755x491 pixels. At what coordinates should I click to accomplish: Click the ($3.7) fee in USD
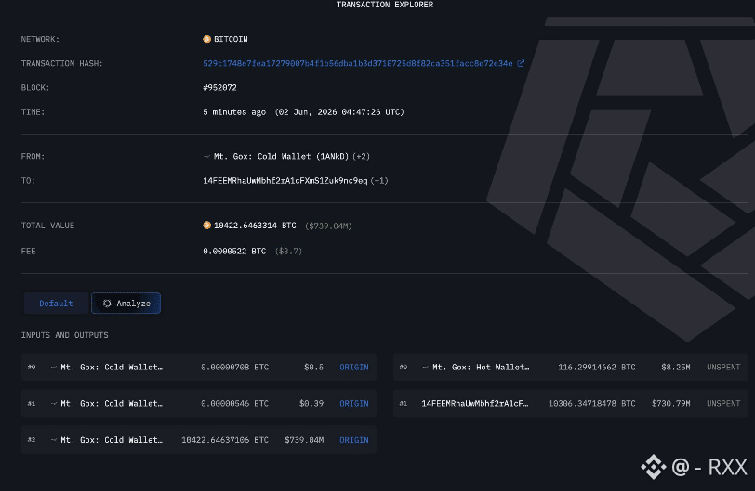click(x=288, y=251)
